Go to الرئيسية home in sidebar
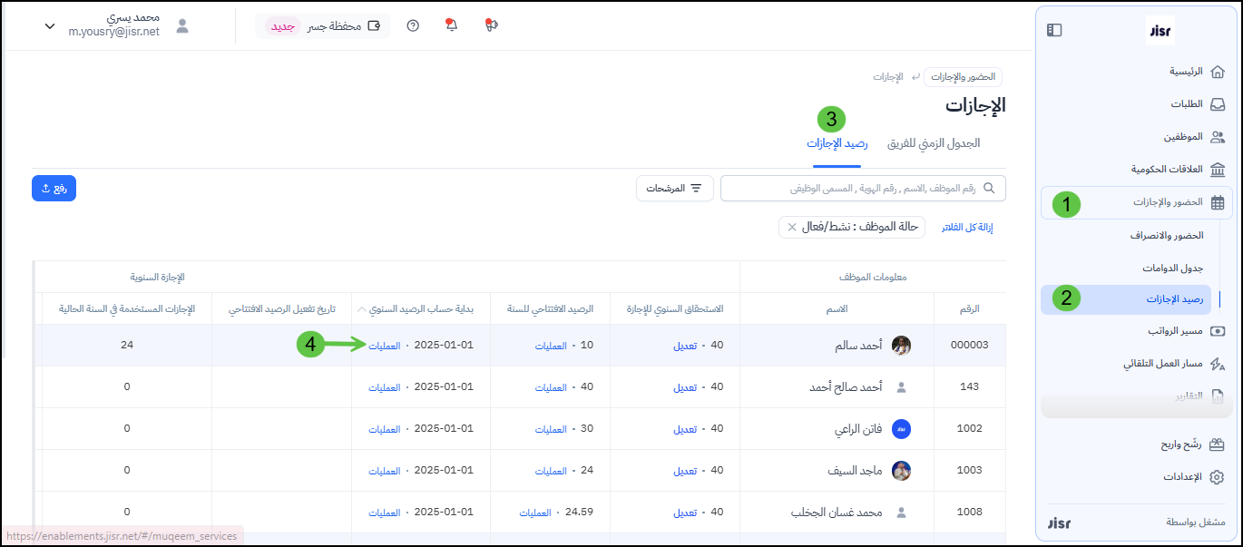 1186,72
